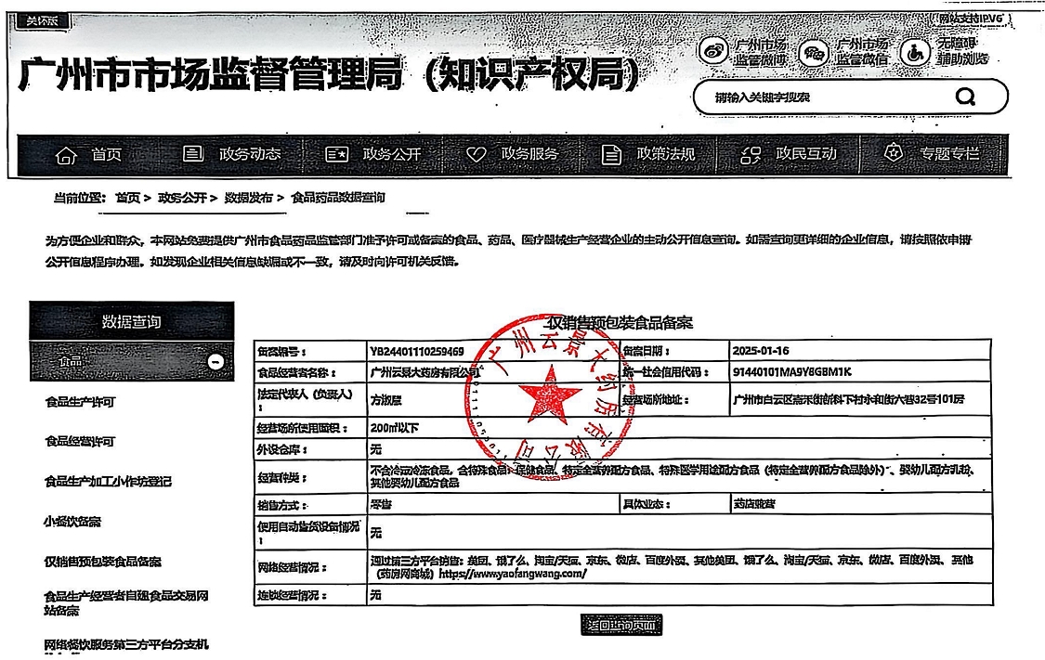Open 食品生产许可 in the sidebar
The image size is (1045, 660).
[x=80, y=402]
